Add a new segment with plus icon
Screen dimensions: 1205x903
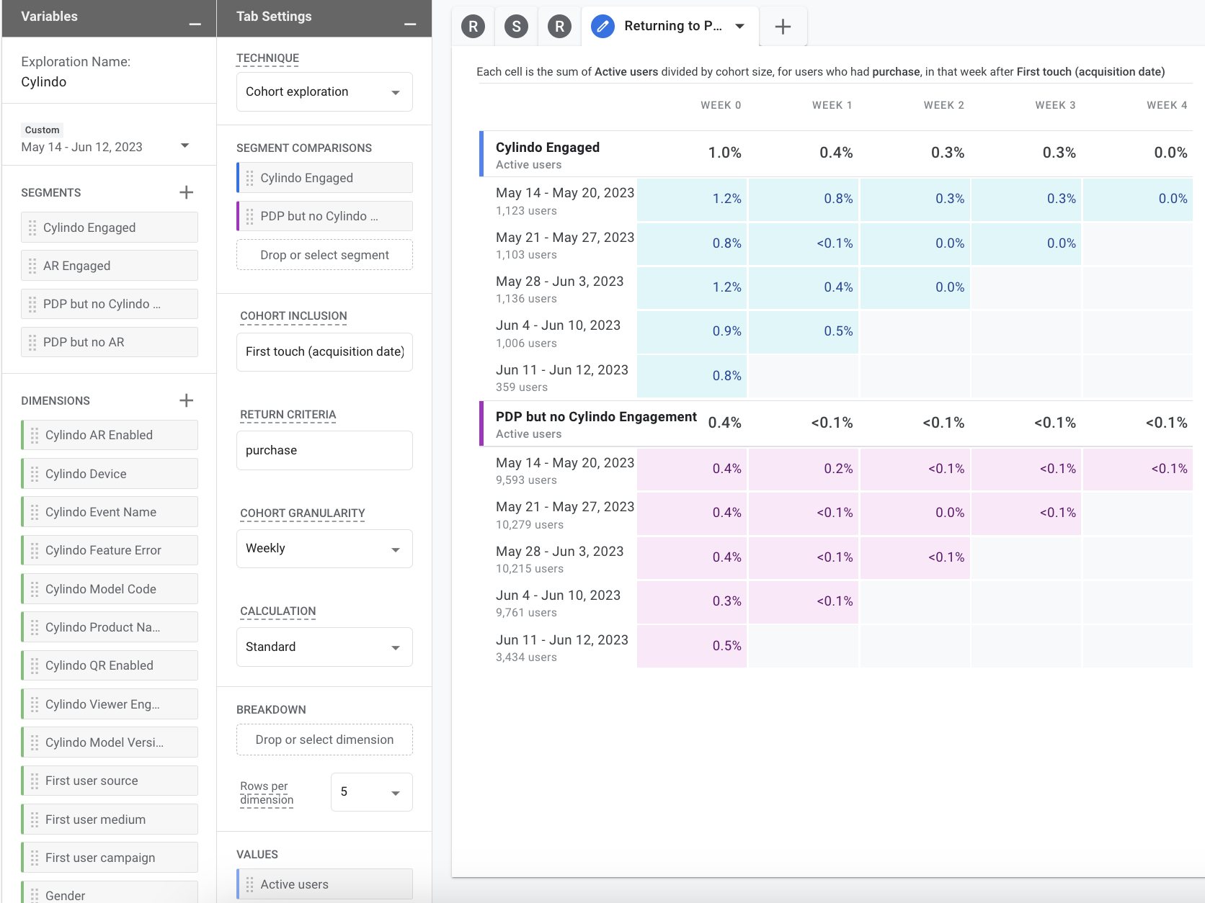(x=186, y=192)
